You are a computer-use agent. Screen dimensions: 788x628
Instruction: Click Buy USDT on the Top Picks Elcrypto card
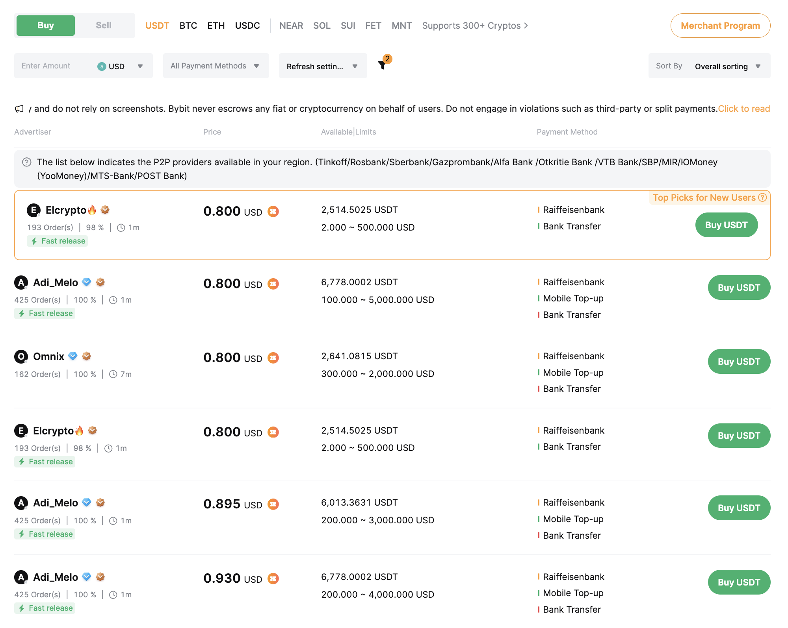pos(727,225)
